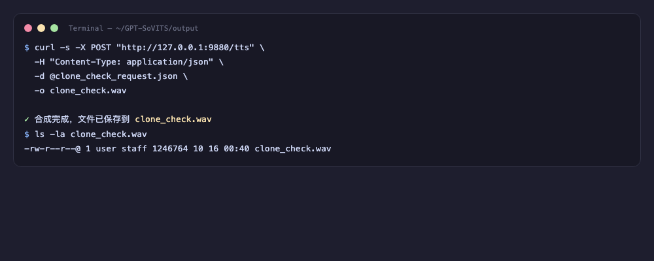Click the 00:40 timestamp in listing
This screenshot has height=261, width=654.
click(237, 149)
